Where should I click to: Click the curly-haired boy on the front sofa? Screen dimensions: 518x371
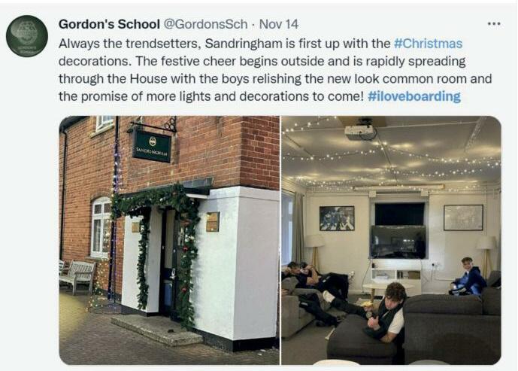pyautogui.click(x=385, y=312)
